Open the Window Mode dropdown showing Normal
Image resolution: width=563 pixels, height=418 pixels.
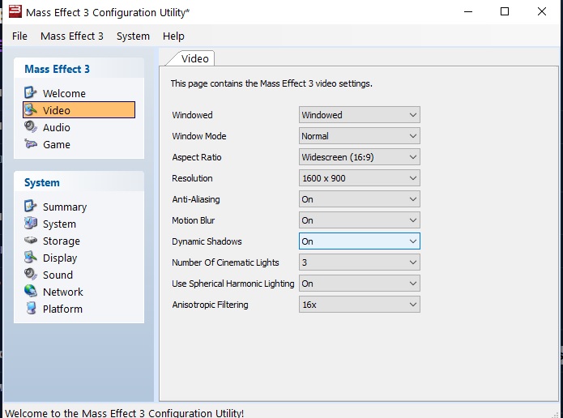tap(360, 136)
